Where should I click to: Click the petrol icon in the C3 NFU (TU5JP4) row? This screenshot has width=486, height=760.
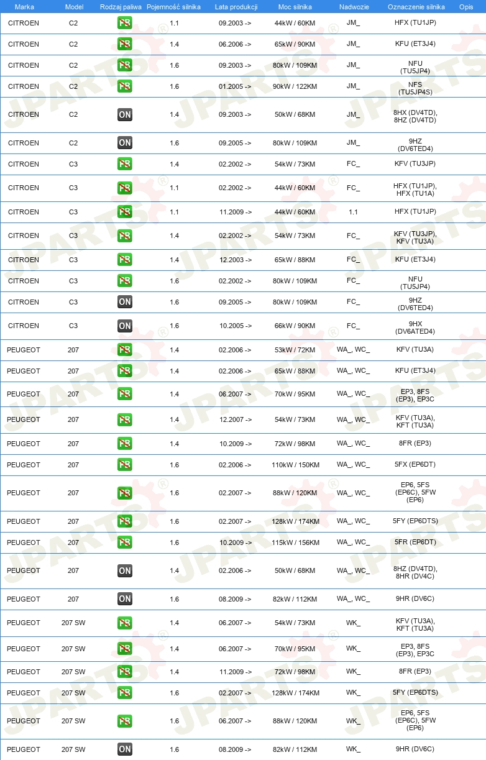click(x=125, y=281)
